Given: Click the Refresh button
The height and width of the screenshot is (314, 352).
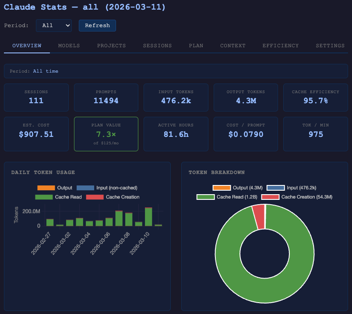Looking at the screenshot, I should [x=97, y=25].
